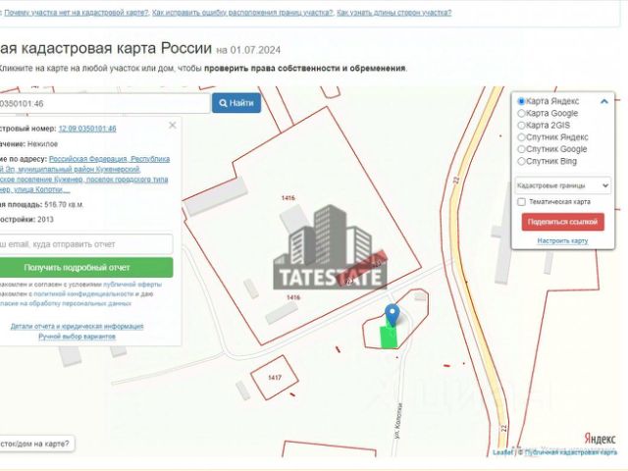Select Карта Яндекс radio option
Image resolution: width=628 pixels, height=471 pixels.
click(x=521, y=101)
